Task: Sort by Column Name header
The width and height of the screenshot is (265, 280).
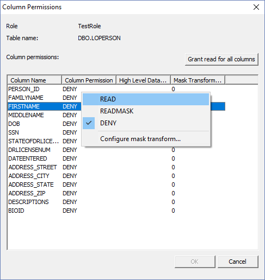Action: click(x=35, y=80)
